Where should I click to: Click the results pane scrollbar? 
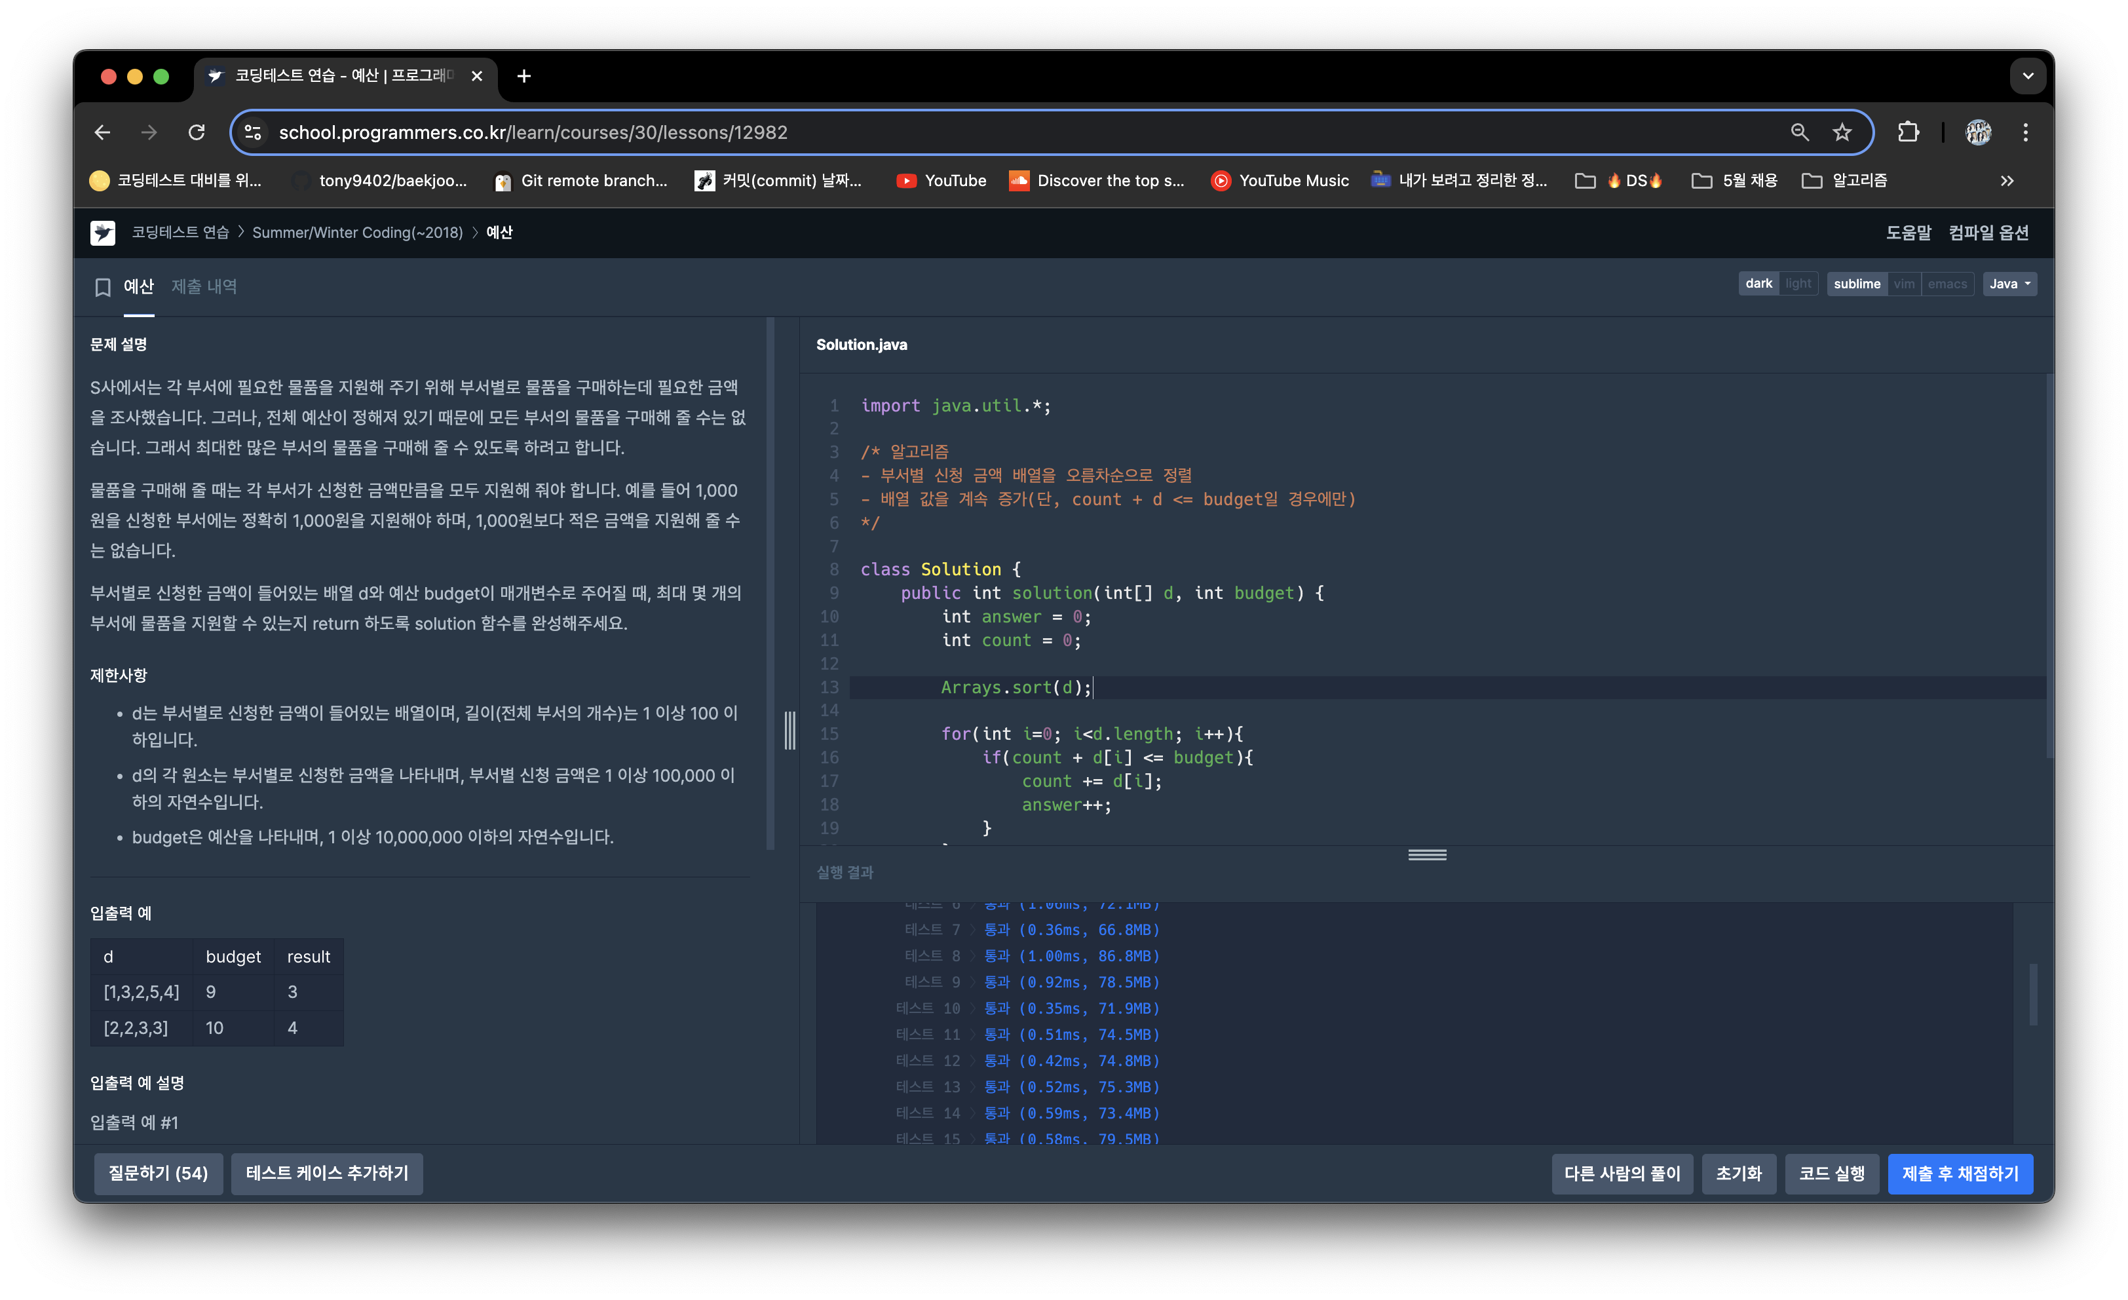pos(2033,994)
